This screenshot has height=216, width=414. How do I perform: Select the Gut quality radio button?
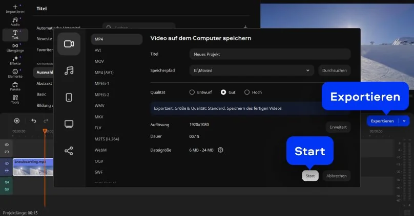(223, 92)
